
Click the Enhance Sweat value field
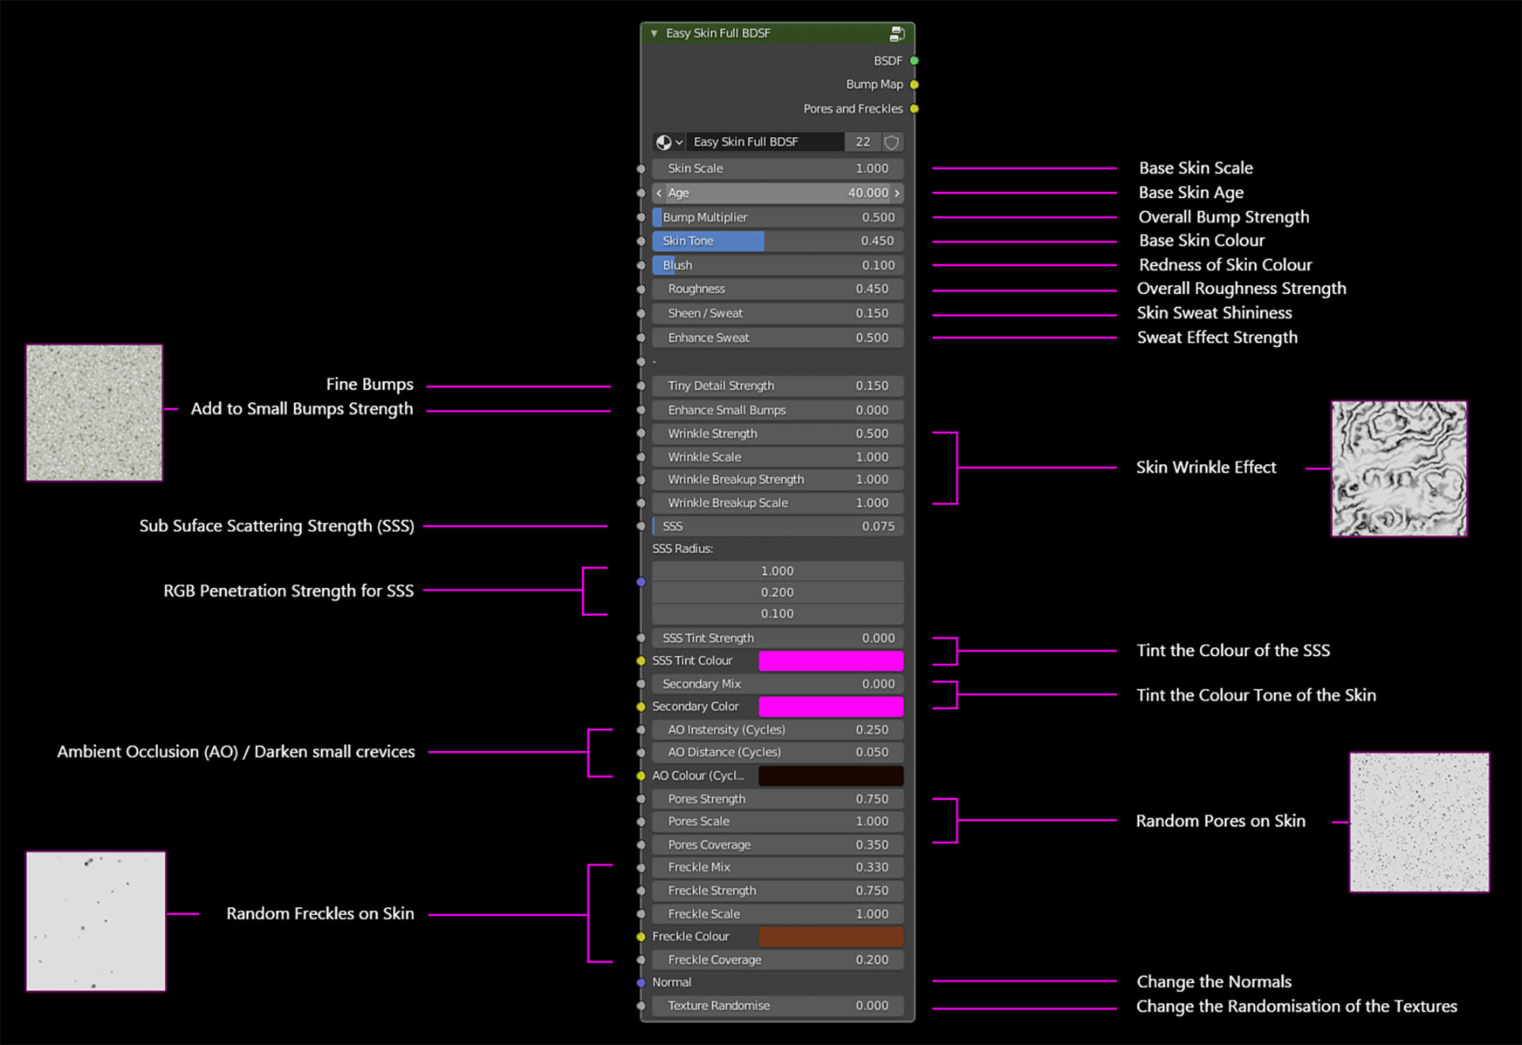click(778, 338)
